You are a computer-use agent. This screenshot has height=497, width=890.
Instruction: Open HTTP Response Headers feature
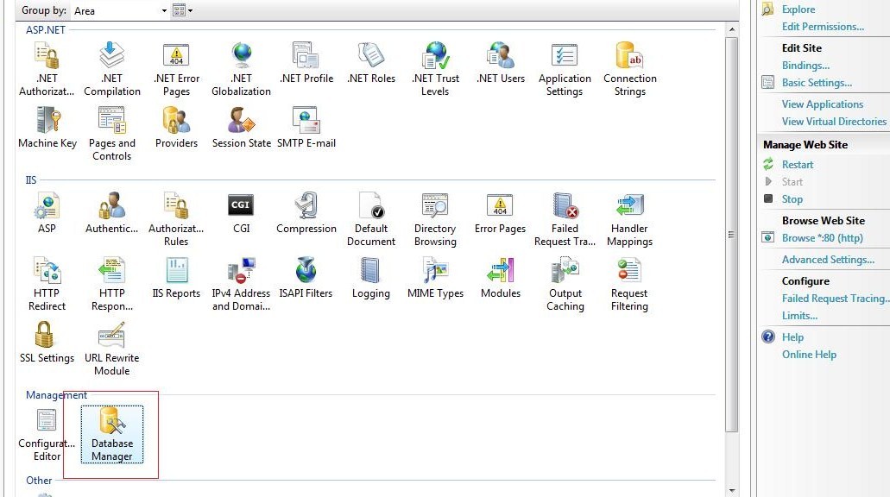tap(112, 284)
